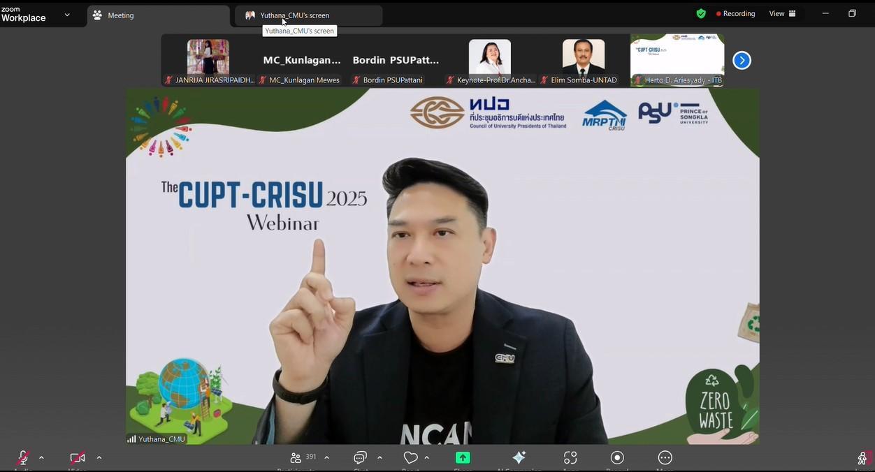Open the Chat panel

tap(360, 458)
